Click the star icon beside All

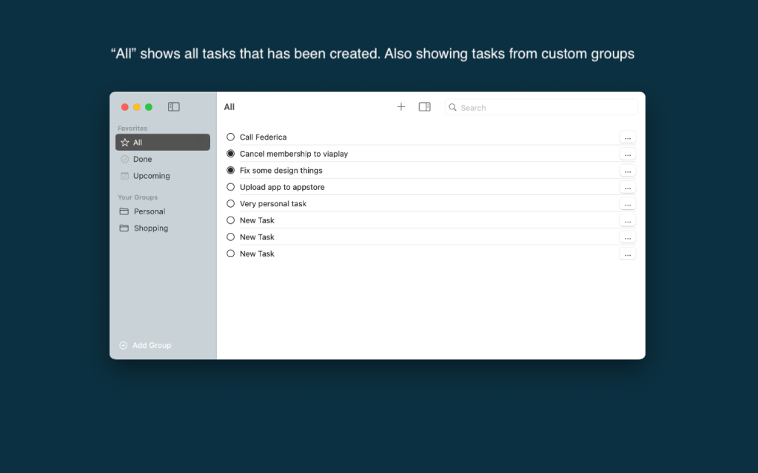pos(124,143)
